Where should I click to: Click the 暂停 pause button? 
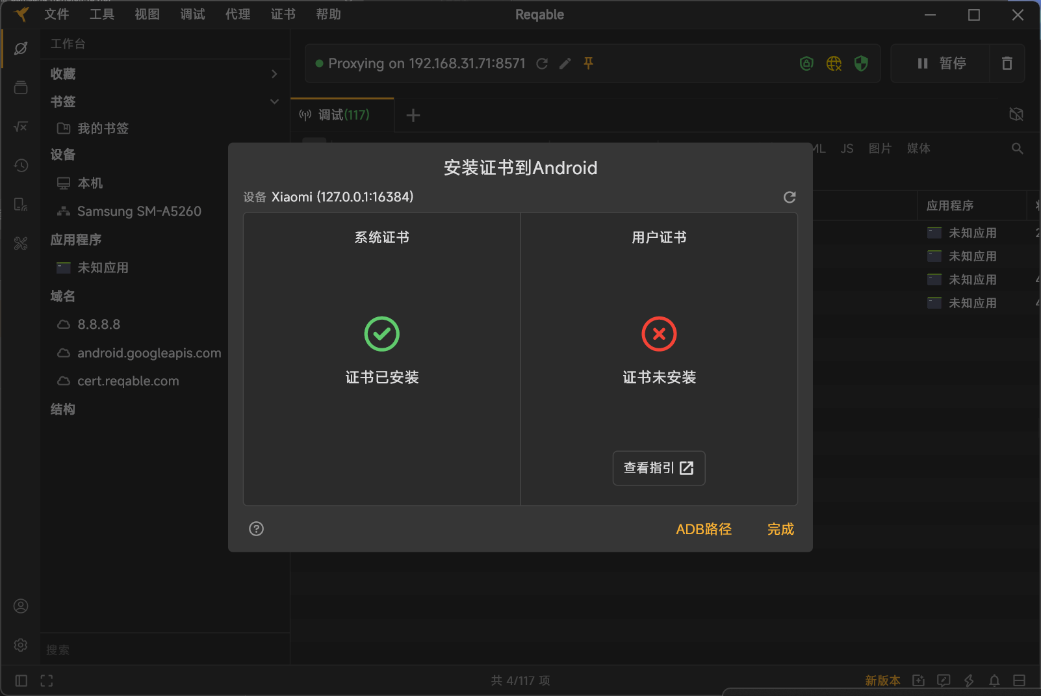941,63
